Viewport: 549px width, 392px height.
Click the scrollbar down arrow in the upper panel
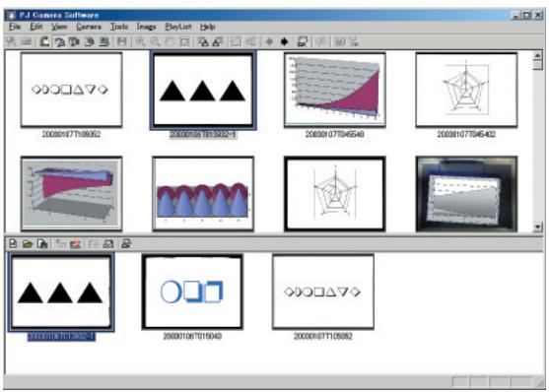(538, 227)
